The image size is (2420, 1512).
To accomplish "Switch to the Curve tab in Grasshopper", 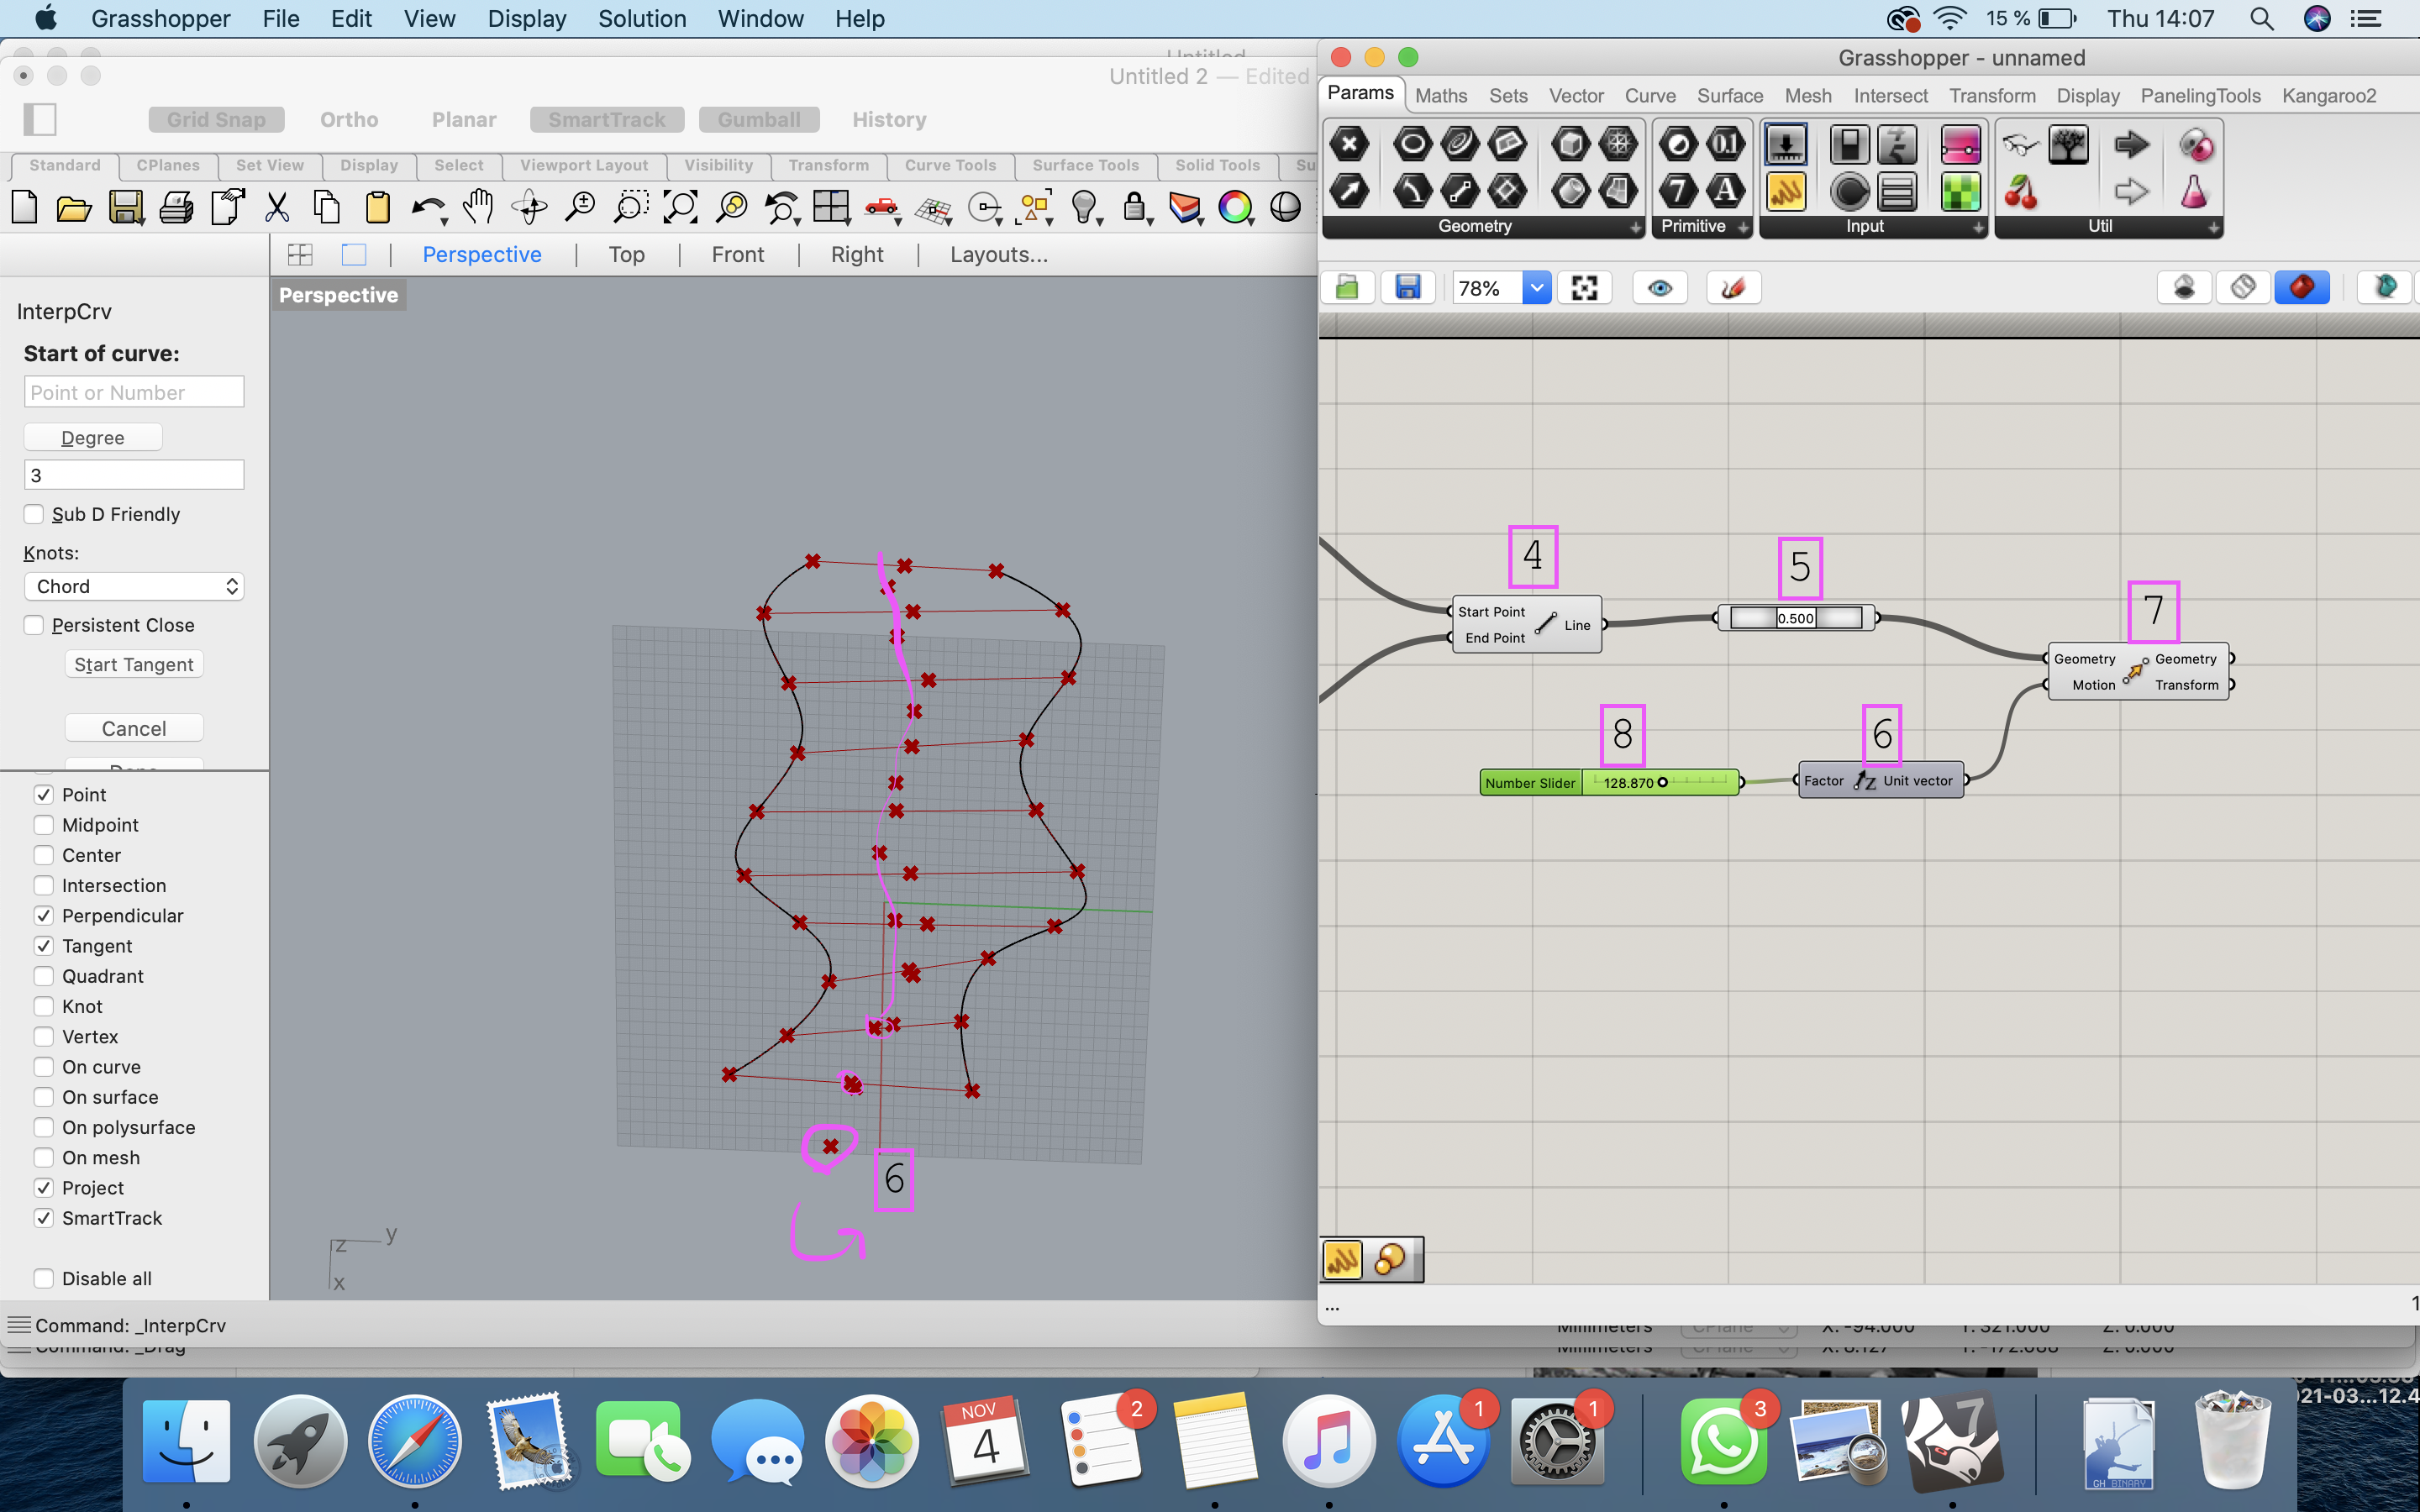I will pyautogui.click(x=1650, y=96).
